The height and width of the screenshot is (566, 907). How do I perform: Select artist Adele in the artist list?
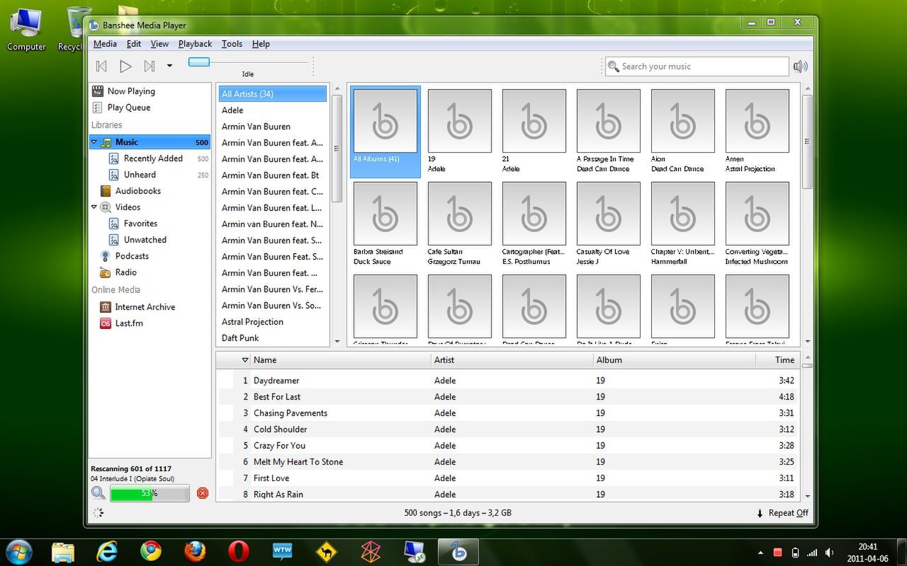273,110
